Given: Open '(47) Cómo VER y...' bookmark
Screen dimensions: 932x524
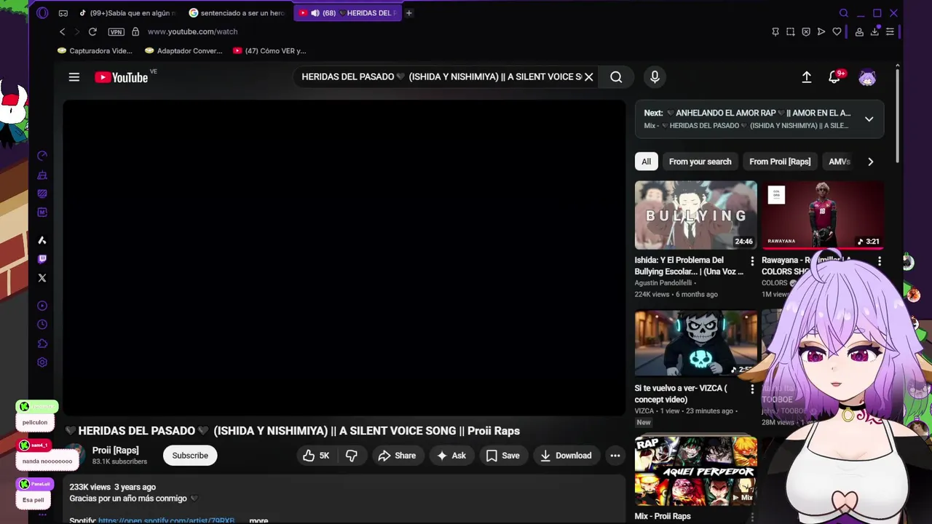Looking at the screenshot, I should click(x=269, y=51).
